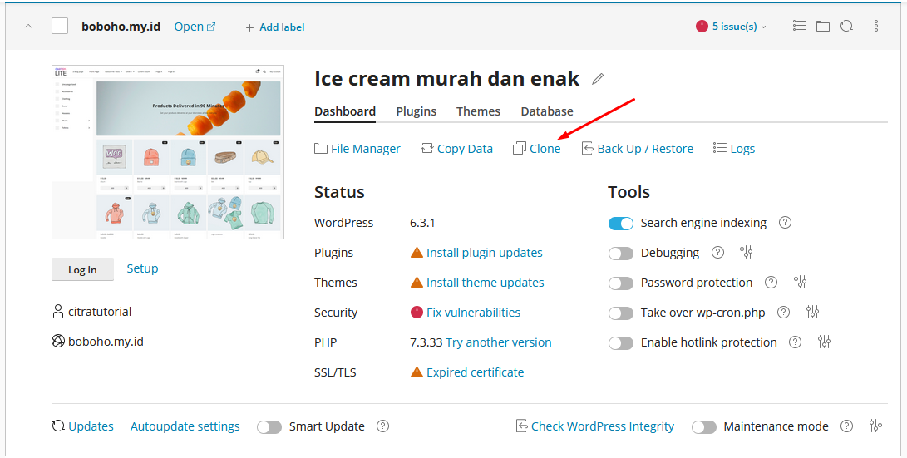Click the list view icon in the header
This screenshot has height=458, width=907.
(x=800, y=26)
